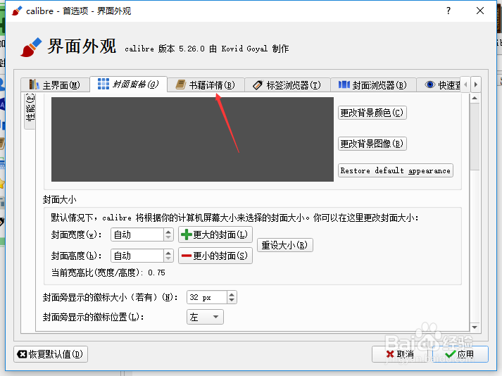Click the 封面大小 section label

[x=60, y=200]
